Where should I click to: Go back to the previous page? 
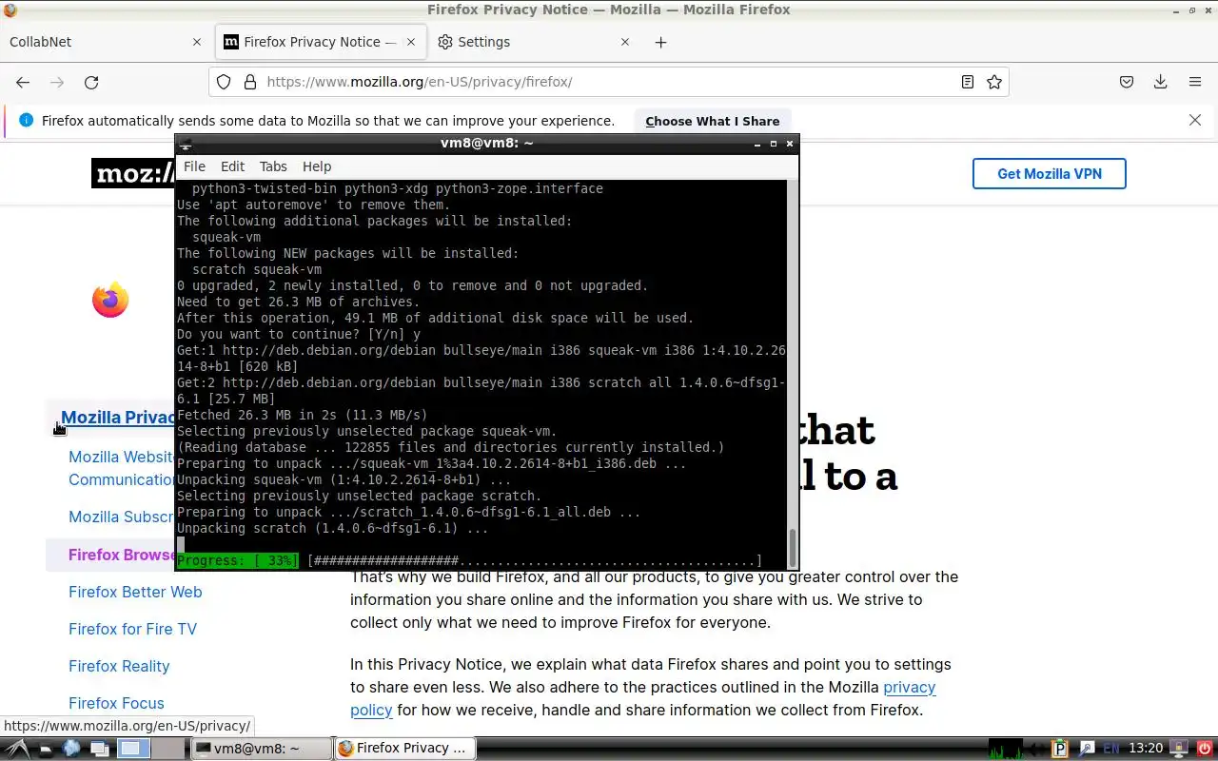click(23, 82)
